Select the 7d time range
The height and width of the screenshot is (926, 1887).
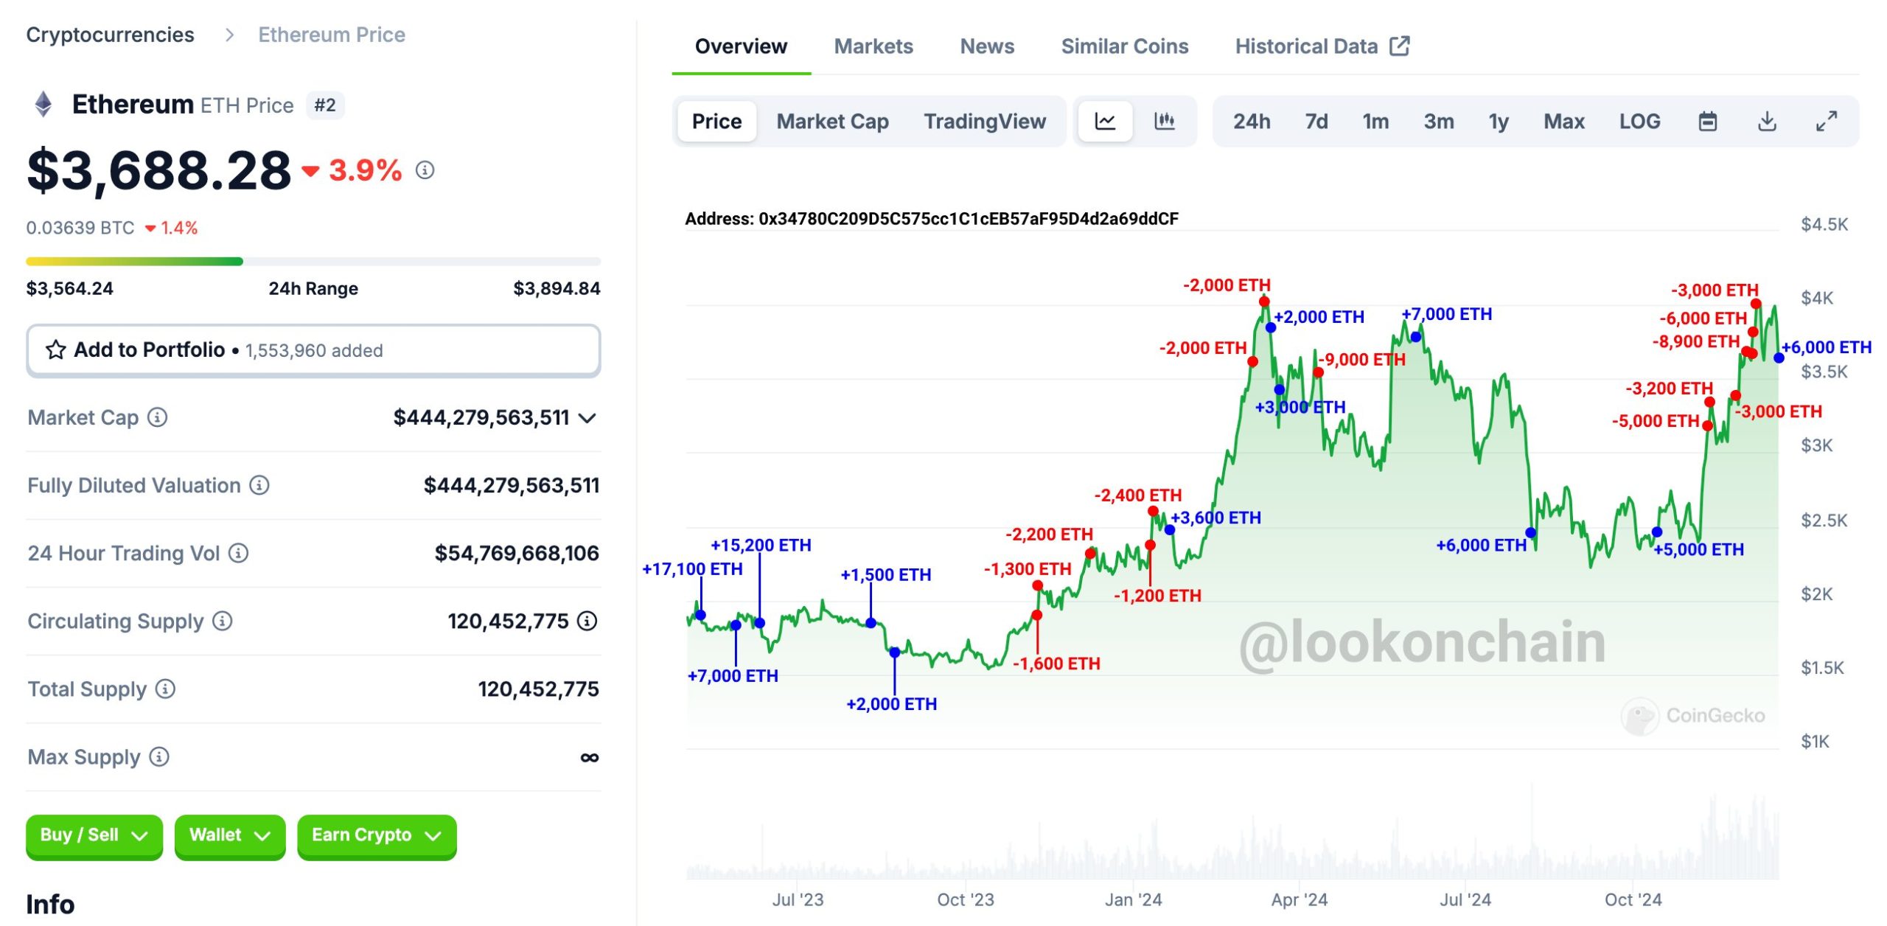1316,121
